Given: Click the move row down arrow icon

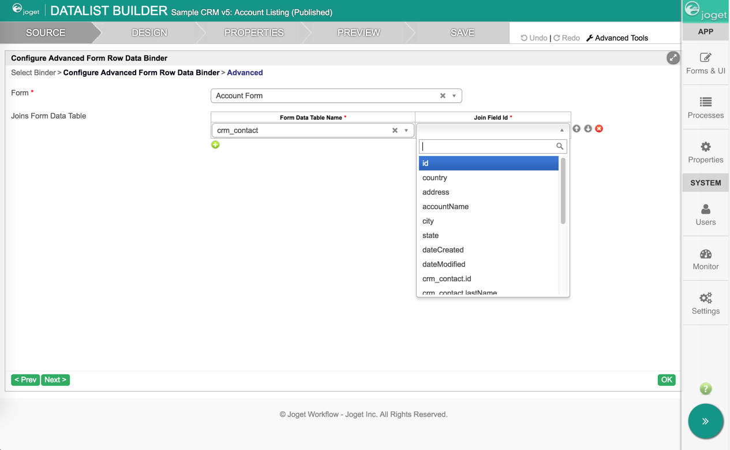Looking at the screenshot, I should tap(587, 129).
